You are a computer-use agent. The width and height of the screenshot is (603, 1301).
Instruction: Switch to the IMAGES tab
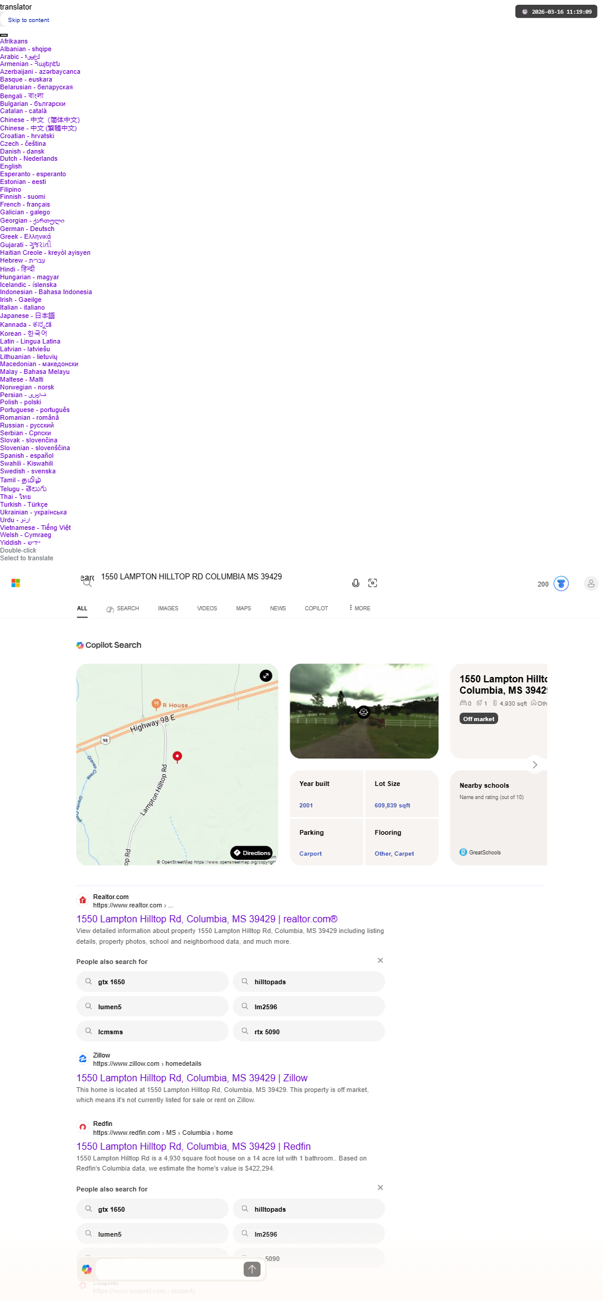click(x=168, y=608)
